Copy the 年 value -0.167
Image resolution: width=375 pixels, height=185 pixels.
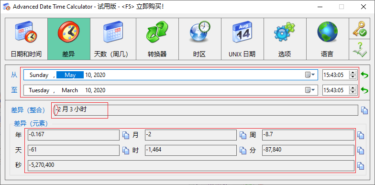(126, 135)
